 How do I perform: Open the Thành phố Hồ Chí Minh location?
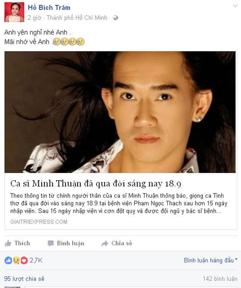point(77,18)
